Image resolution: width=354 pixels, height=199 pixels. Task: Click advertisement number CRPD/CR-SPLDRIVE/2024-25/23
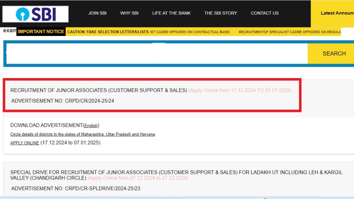click(x=76, y=188)
